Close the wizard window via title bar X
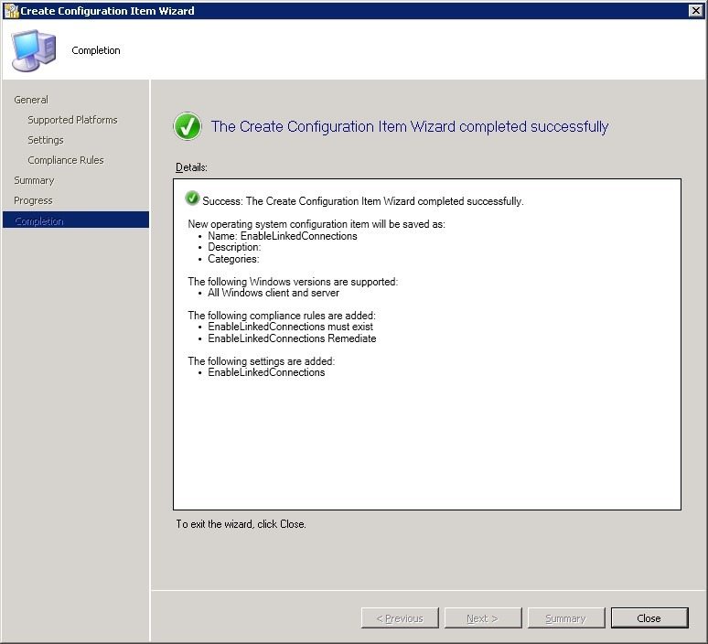 coord(696,10)
